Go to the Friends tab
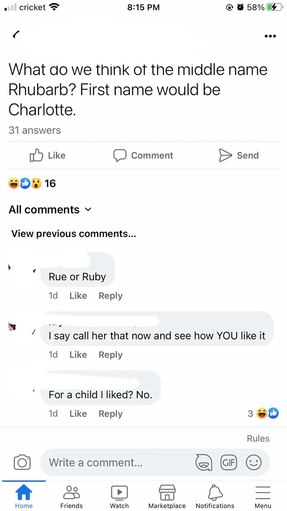The image size is (287, 511). (71, 496)
